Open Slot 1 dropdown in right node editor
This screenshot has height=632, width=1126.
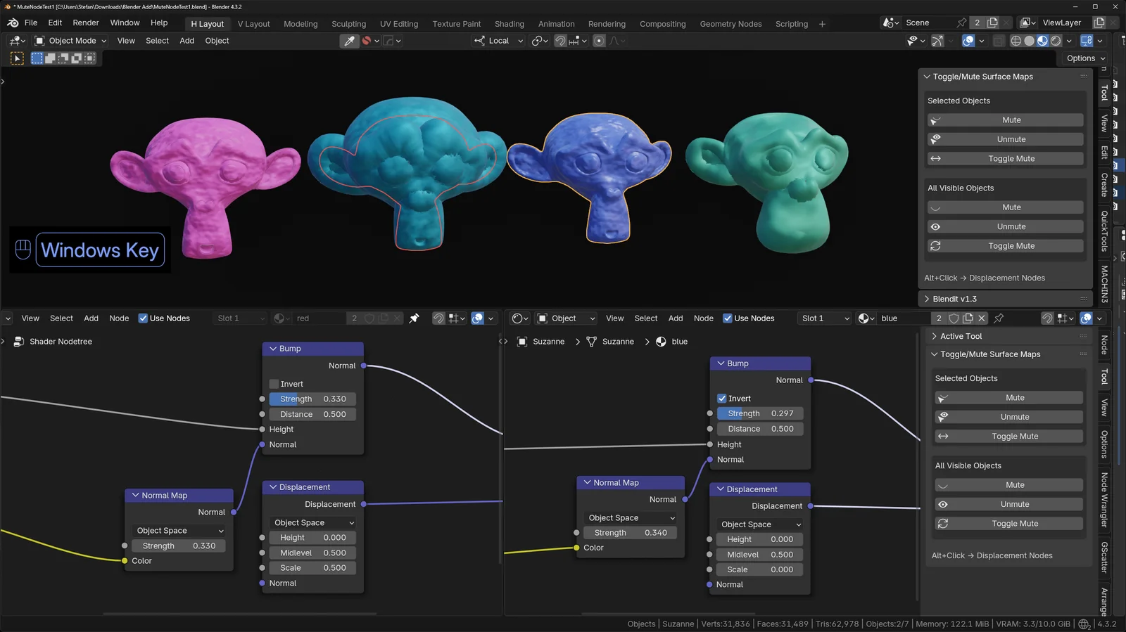pos(825,318)
